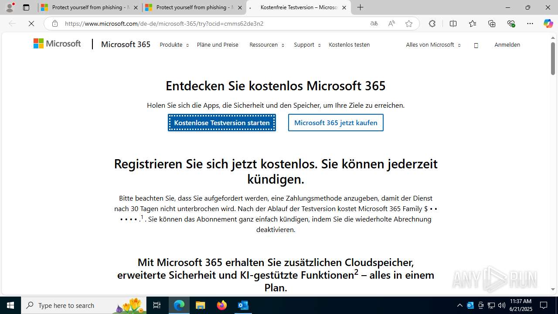This screenshot has width=558, height=314.
Task: Open the shopping cart icon
Action: point(476,45)
